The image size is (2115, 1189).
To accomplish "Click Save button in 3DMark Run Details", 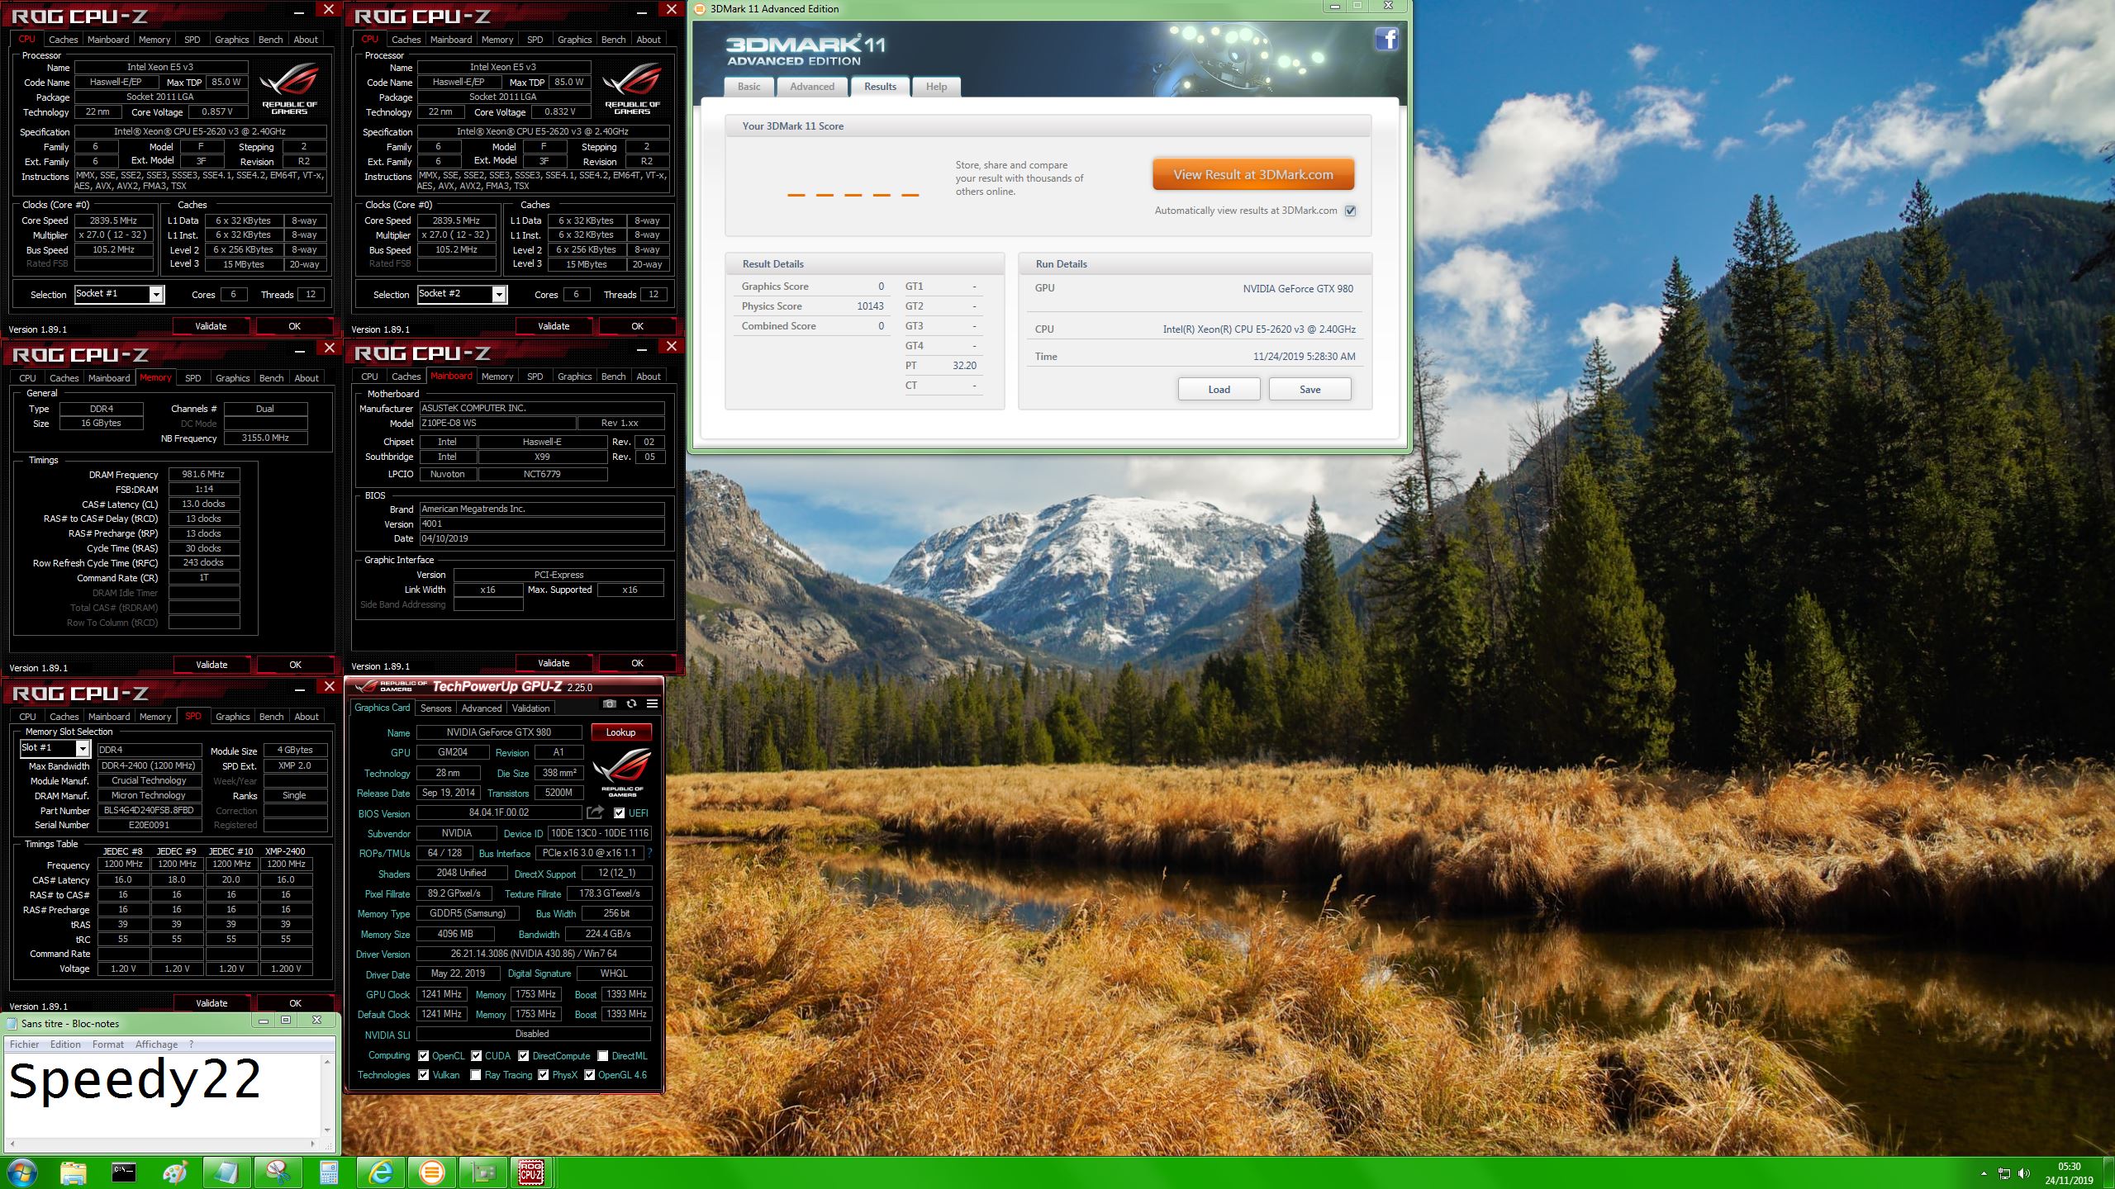I will coord(1309,390).
